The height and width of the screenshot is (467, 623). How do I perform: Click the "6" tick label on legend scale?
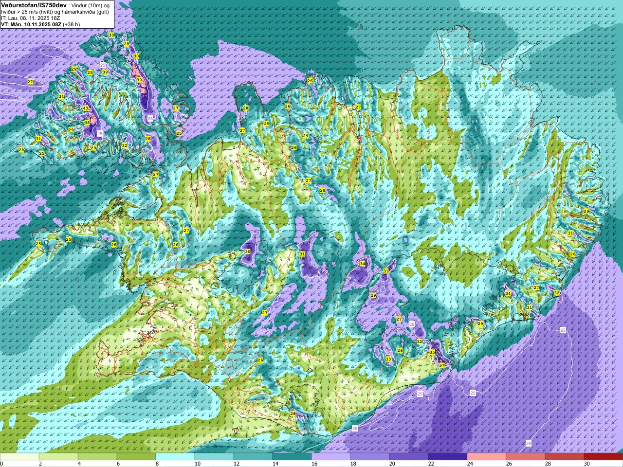pos(118,464)
